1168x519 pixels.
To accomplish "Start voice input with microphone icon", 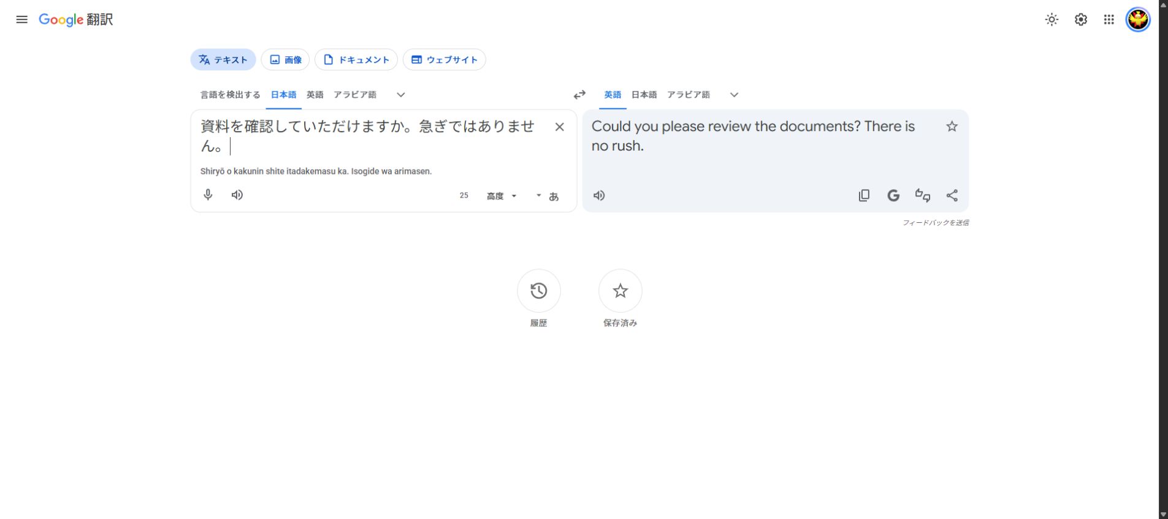I will pyautogui.click(x=208, y=195).
